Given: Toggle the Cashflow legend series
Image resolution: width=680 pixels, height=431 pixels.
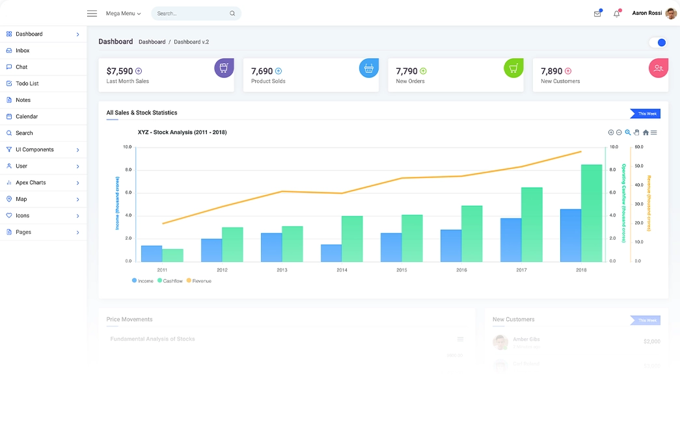Looking at the screenshot, I should coord(170,281).
